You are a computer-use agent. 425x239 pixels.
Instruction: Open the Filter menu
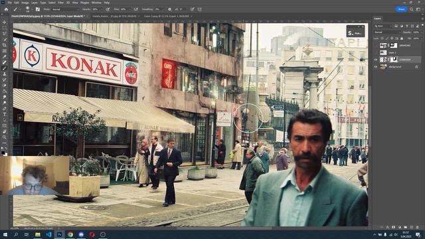pyautogui.click(x=60, y=3)
